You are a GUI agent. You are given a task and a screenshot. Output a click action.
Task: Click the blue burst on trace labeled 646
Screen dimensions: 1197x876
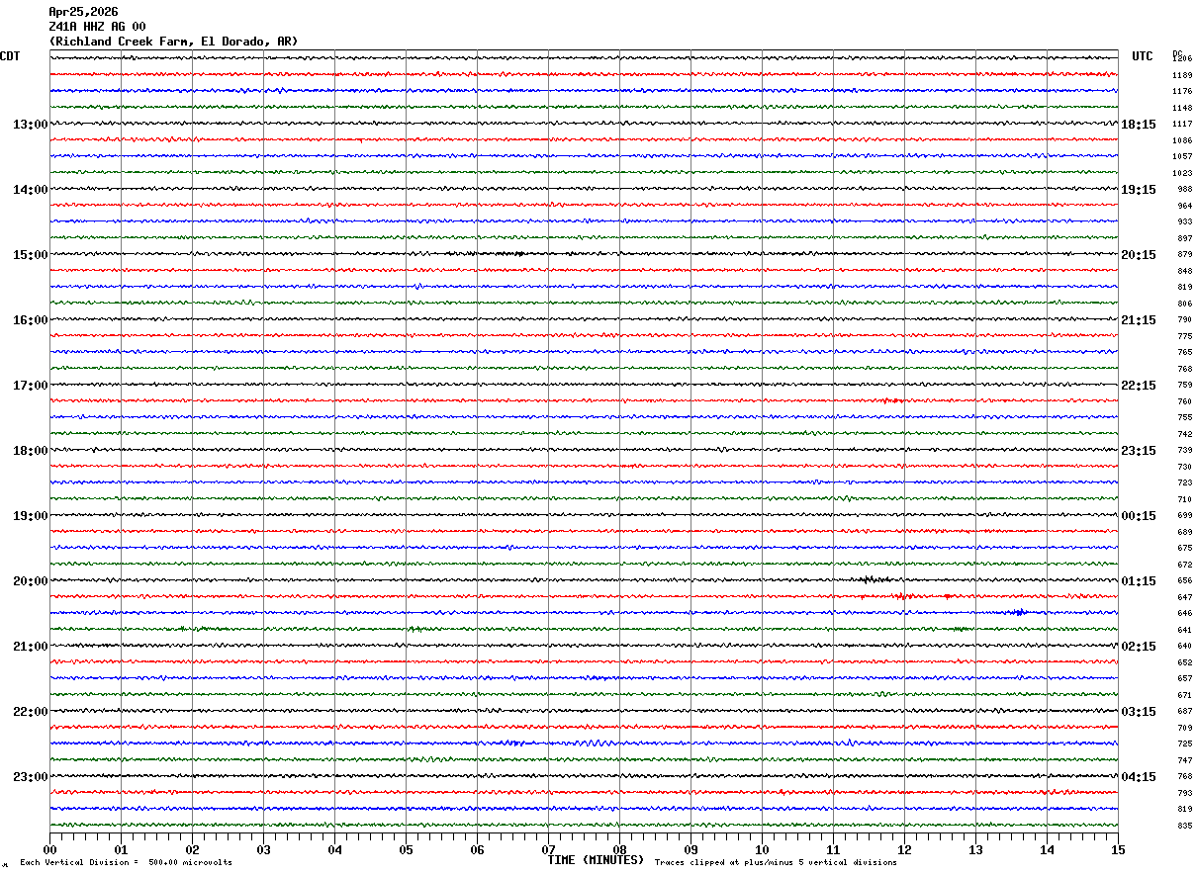point(1018,612)
